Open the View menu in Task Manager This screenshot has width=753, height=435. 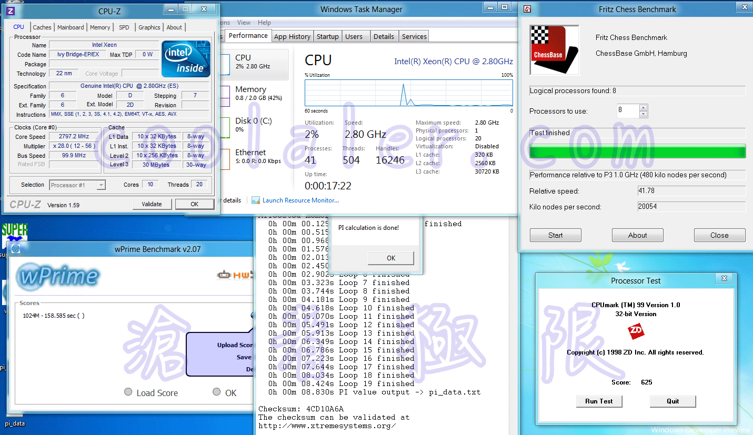[x=244, y=23]
